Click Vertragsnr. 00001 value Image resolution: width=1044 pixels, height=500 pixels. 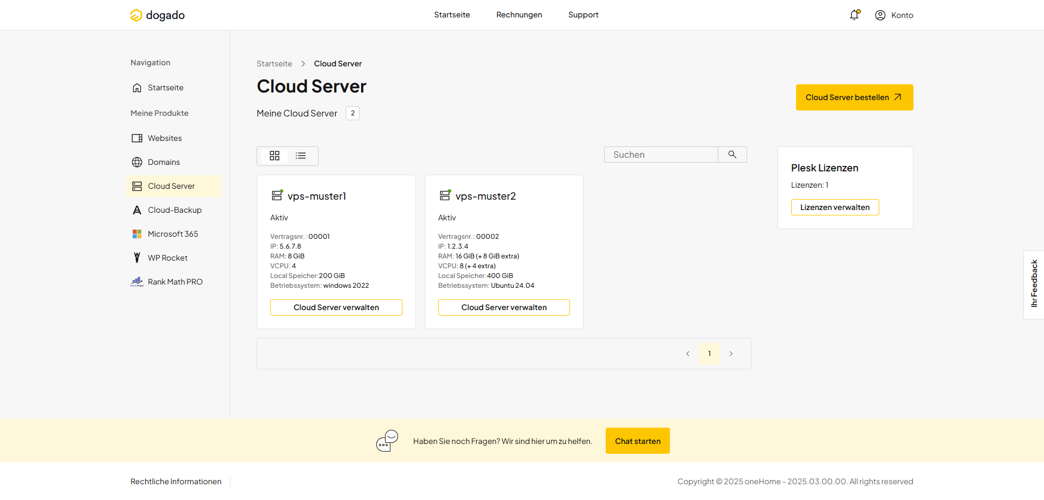point(319,237)
